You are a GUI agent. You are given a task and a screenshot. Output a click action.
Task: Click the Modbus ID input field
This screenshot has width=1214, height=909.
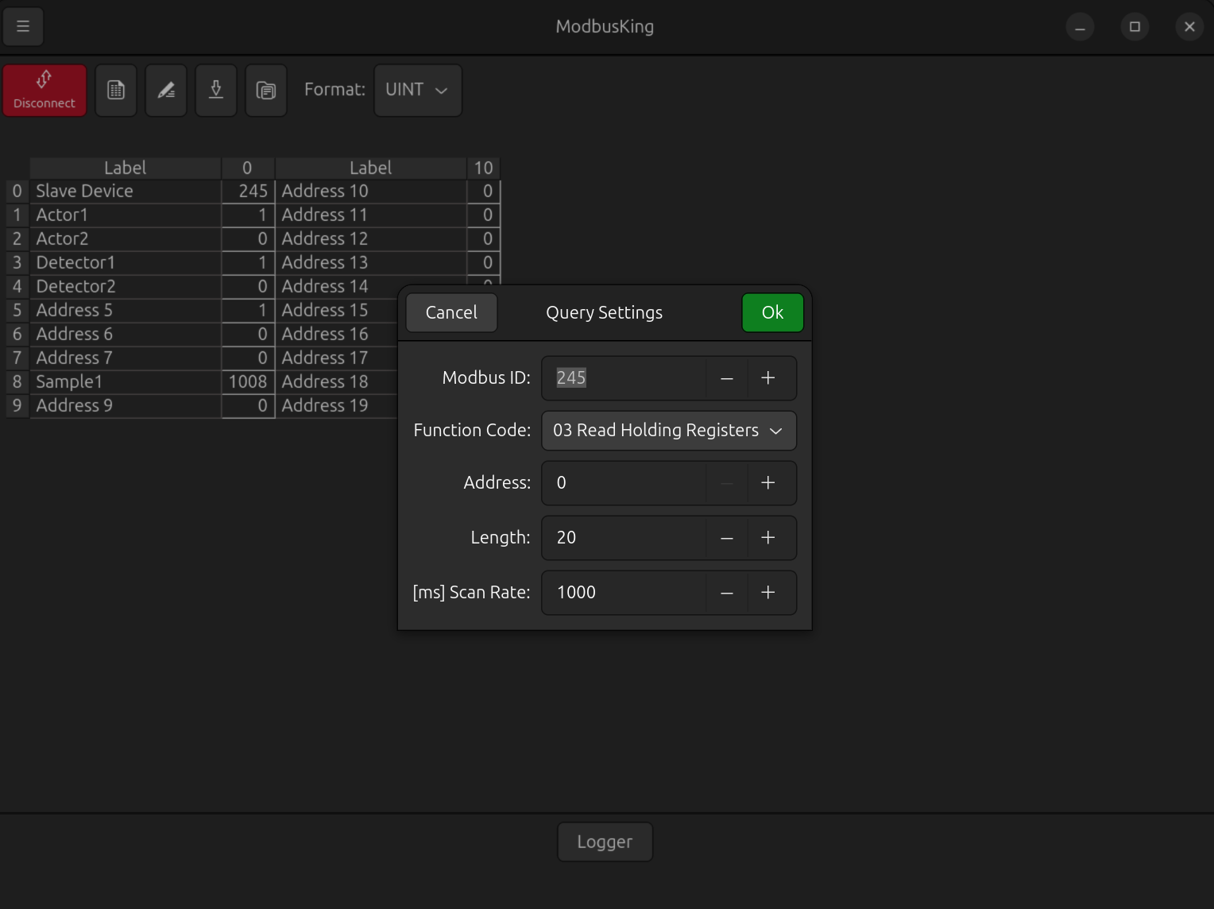[624, 378]
